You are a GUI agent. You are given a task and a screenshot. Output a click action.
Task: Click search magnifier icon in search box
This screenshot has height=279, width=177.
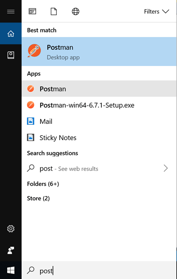click(31, 270)
